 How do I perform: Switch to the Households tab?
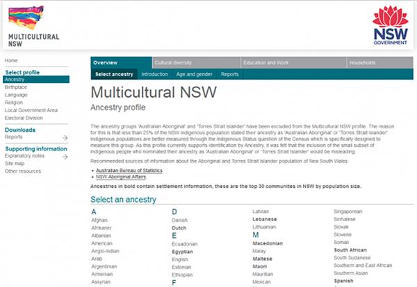coord(380,62)
